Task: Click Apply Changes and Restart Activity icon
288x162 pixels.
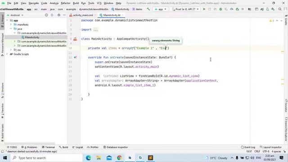Action: pos(210,9)
